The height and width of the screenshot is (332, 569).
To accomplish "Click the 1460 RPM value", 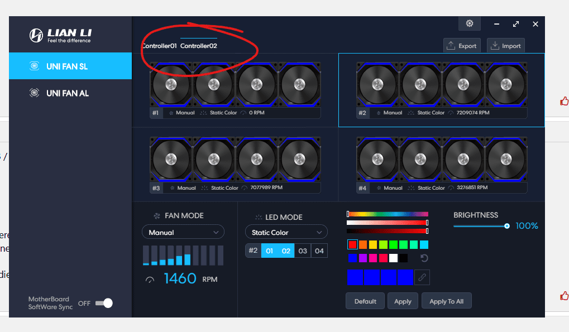I will (x=180, y=278).
